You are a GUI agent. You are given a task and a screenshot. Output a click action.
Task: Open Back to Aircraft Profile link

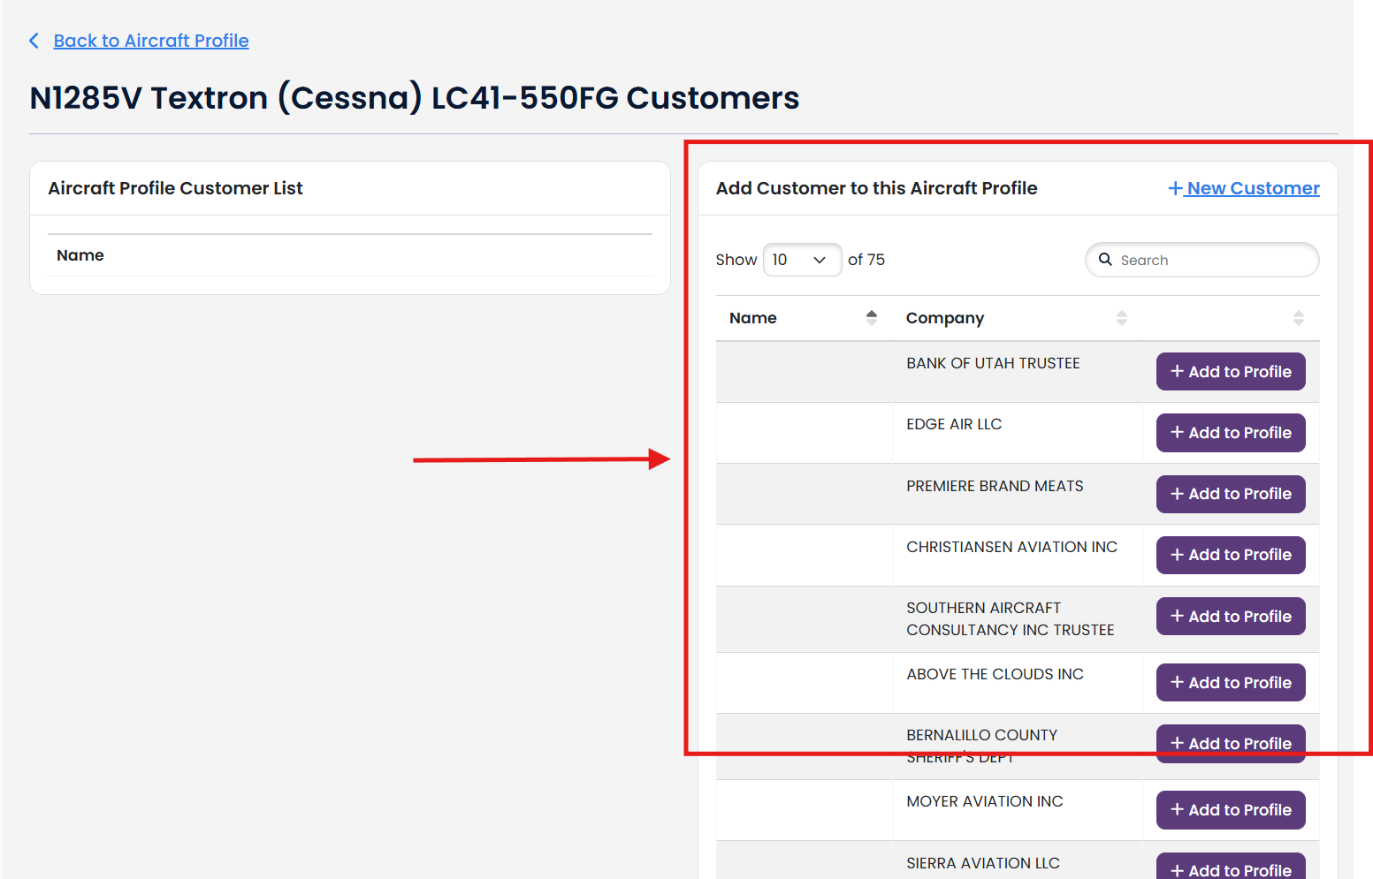(151, 41)
